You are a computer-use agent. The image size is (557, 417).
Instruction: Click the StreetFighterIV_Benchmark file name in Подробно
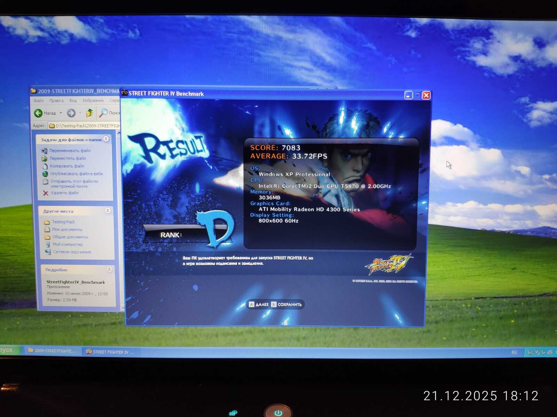point(76,282)
